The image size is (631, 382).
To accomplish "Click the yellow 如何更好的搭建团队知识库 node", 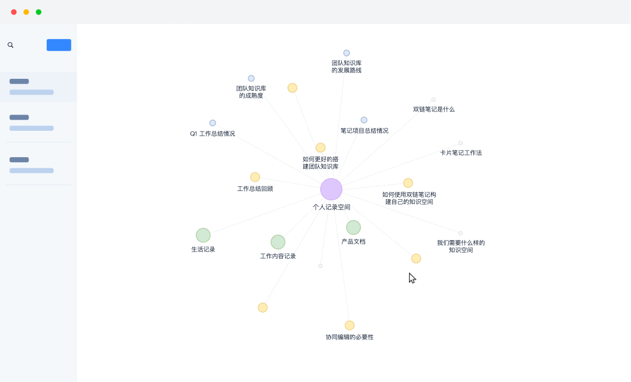I will (x=320, y=148).
